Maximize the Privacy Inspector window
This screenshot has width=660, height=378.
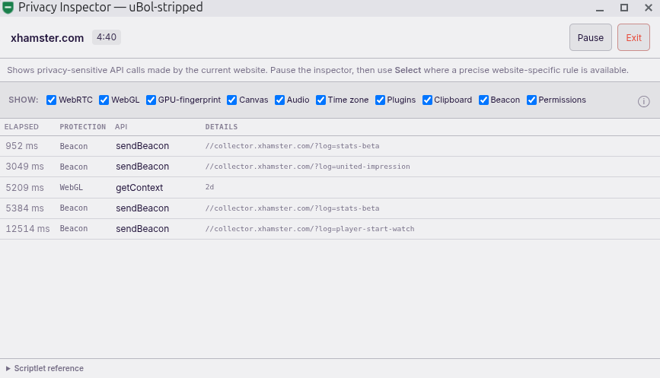(x=623, y=8)
